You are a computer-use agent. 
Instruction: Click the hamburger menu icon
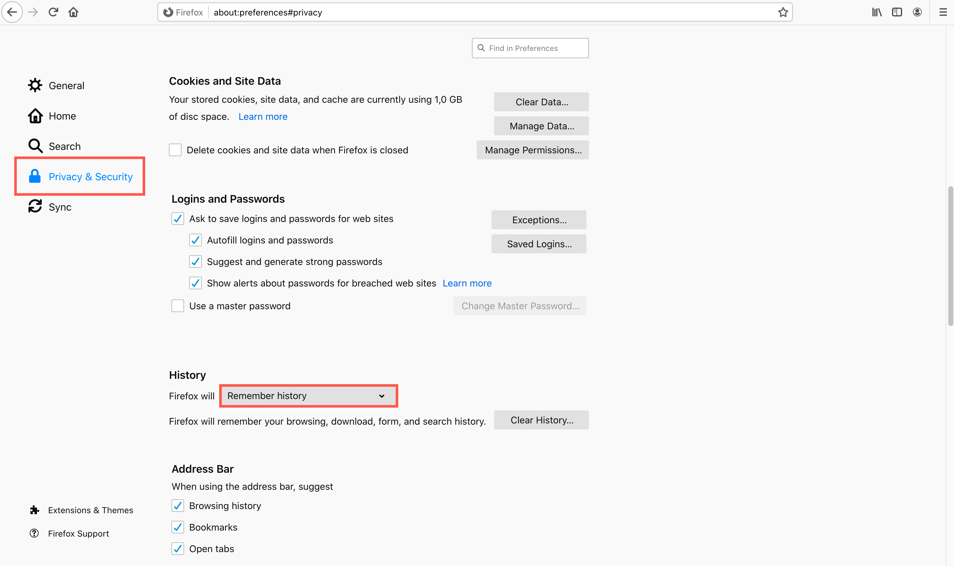[x=943, y=12]
